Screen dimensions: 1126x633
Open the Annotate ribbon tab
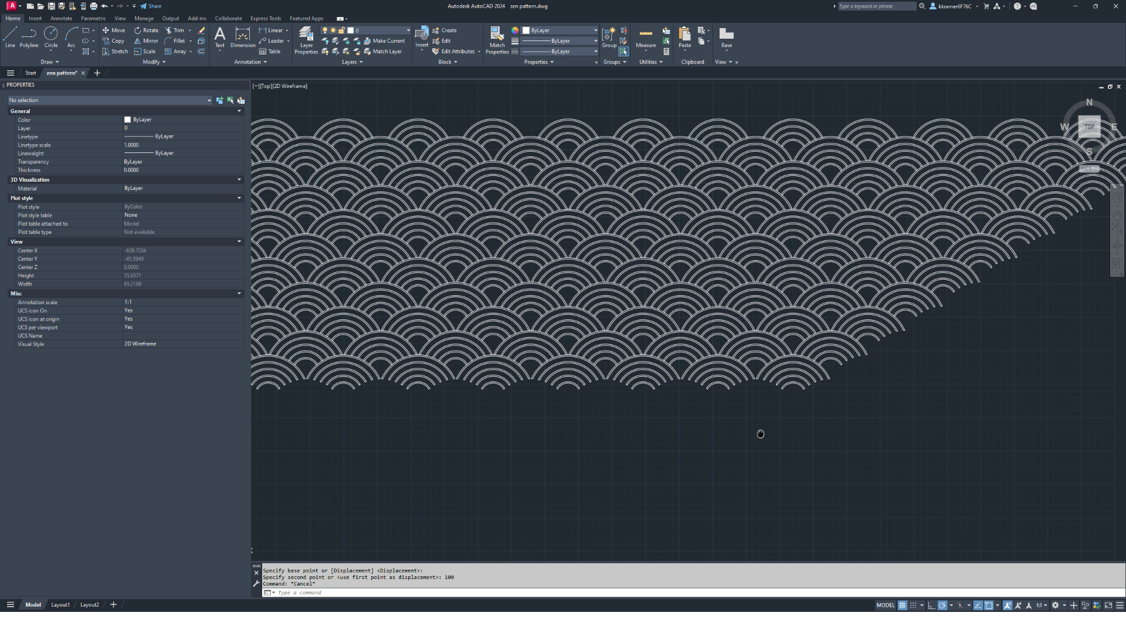tap(61, 19)
